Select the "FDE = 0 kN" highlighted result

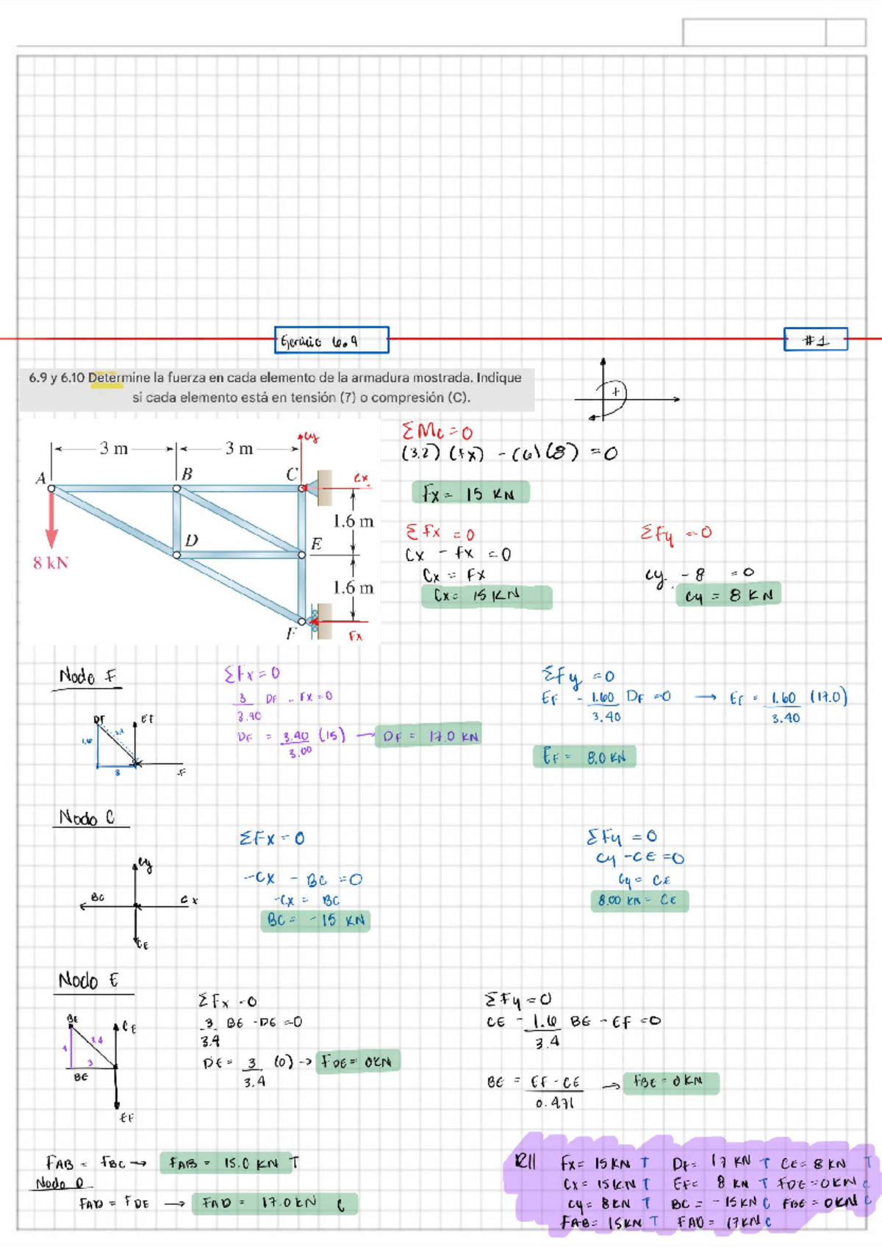click(x=358, y=1062)
